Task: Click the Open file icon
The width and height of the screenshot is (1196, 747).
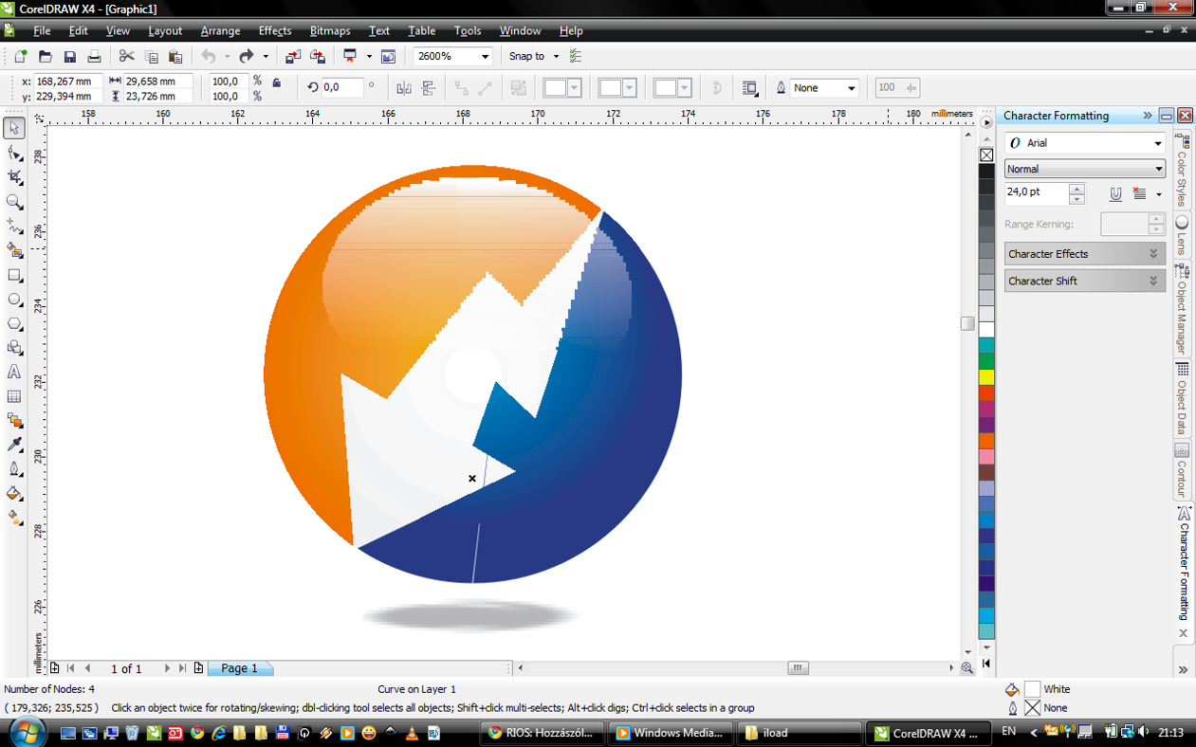Action: tap(45, 57)
